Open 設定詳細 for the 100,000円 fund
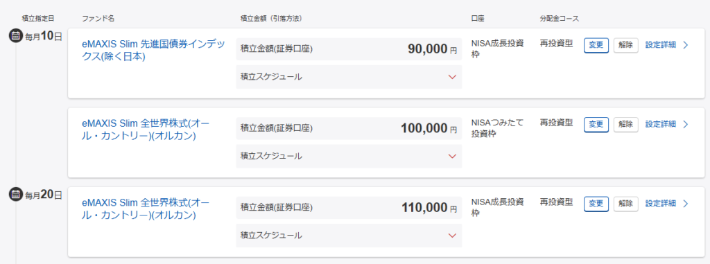This screenshot has width=710, height=264. tap(661, 124)
